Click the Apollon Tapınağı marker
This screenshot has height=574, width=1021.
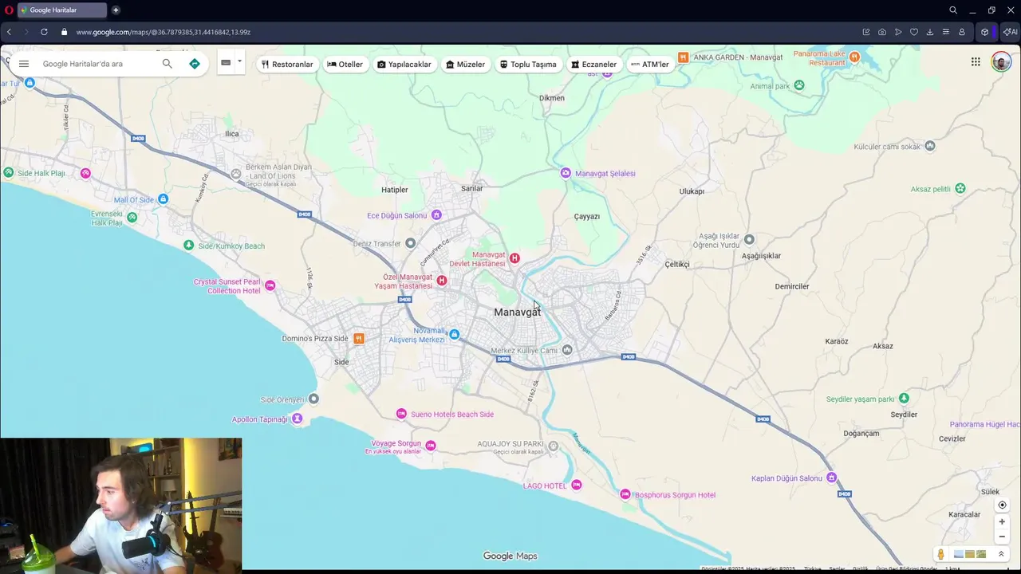tap(298, 419)
